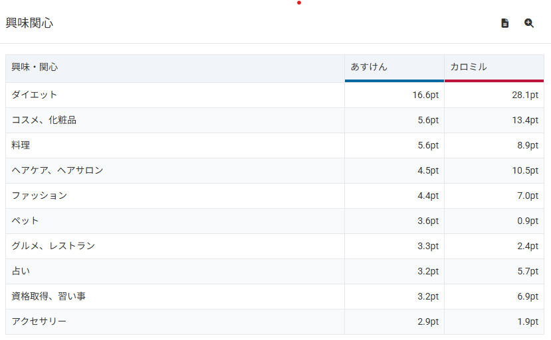Click the red dot at top edge
Viewport: 551px width, 340px height.
pos(299,3)
